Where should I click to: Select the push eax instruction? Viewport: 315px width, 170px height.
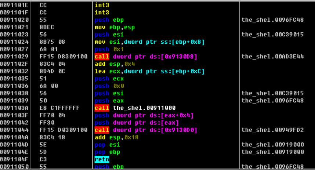point(109,101)
